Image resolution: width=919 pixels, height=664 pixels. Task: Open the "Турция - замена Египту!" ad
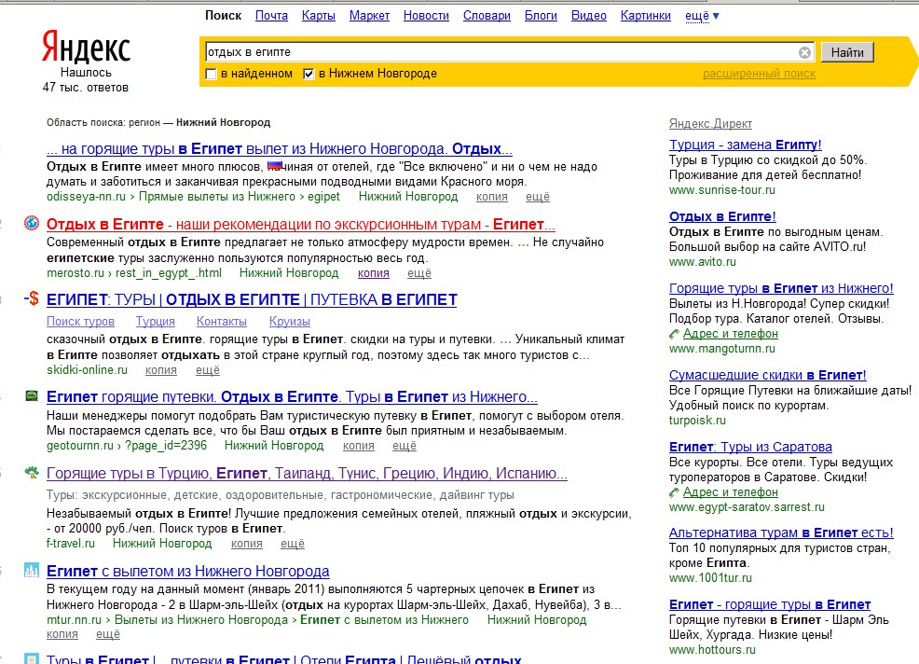pos(746,145)
